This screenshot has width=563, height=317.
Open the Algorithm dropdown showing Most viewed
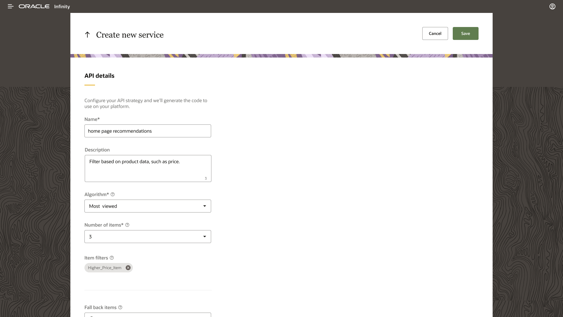pyautogui.click(x=147, y=206)
